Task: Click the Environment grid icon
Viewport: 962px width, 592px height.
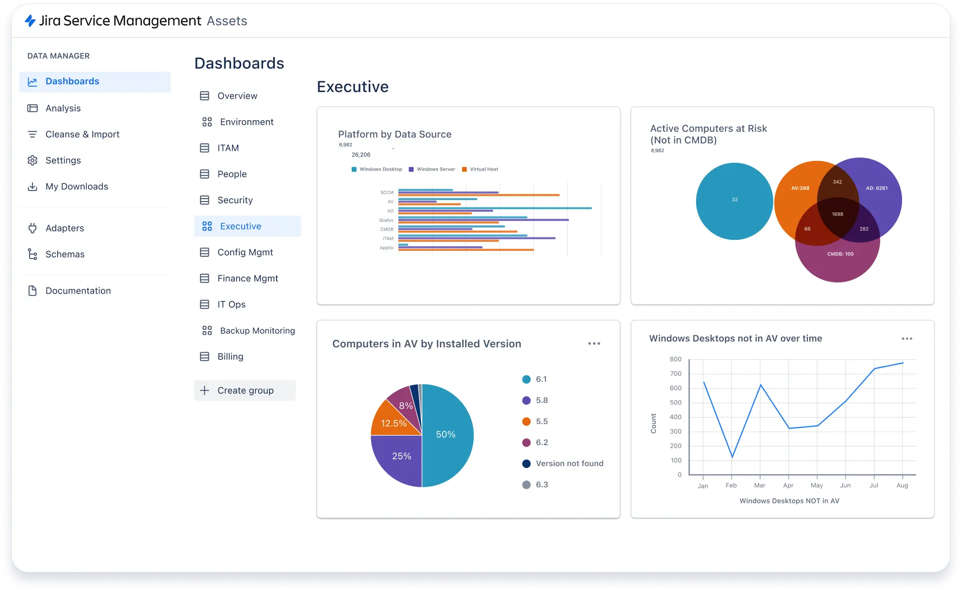Action: [207, 122]
